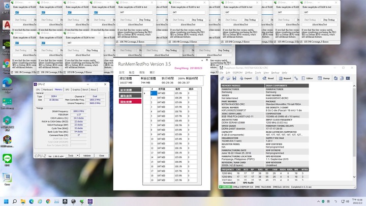
Task: Click the dark module icon ending Thaiphoon toolbar
Action: click(x=348, y=78)
